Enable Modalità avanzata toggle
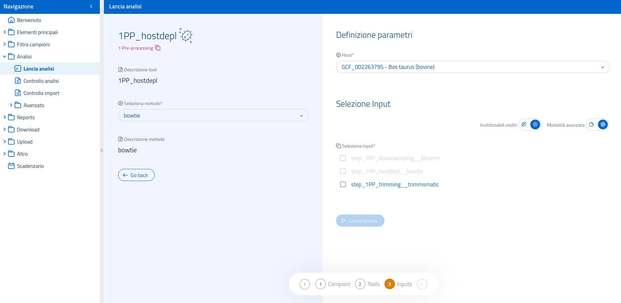The image size is (621, 303). 603,125
